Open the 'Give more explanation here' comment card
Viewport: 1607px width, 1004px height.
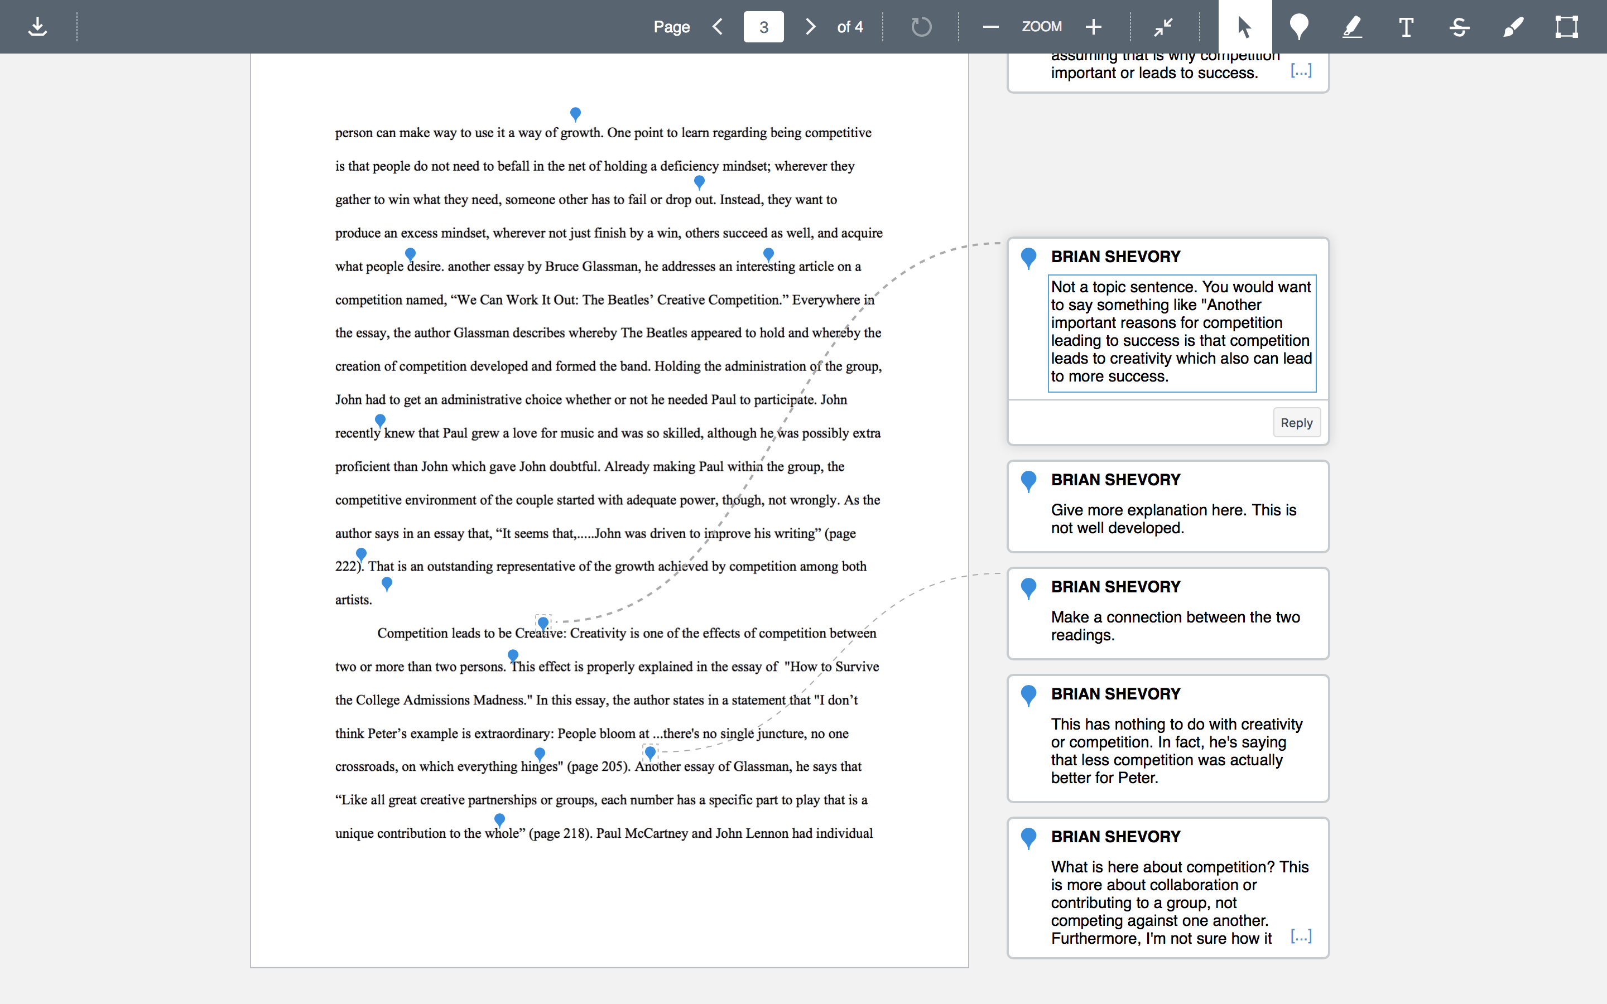tap(1168, 506)
